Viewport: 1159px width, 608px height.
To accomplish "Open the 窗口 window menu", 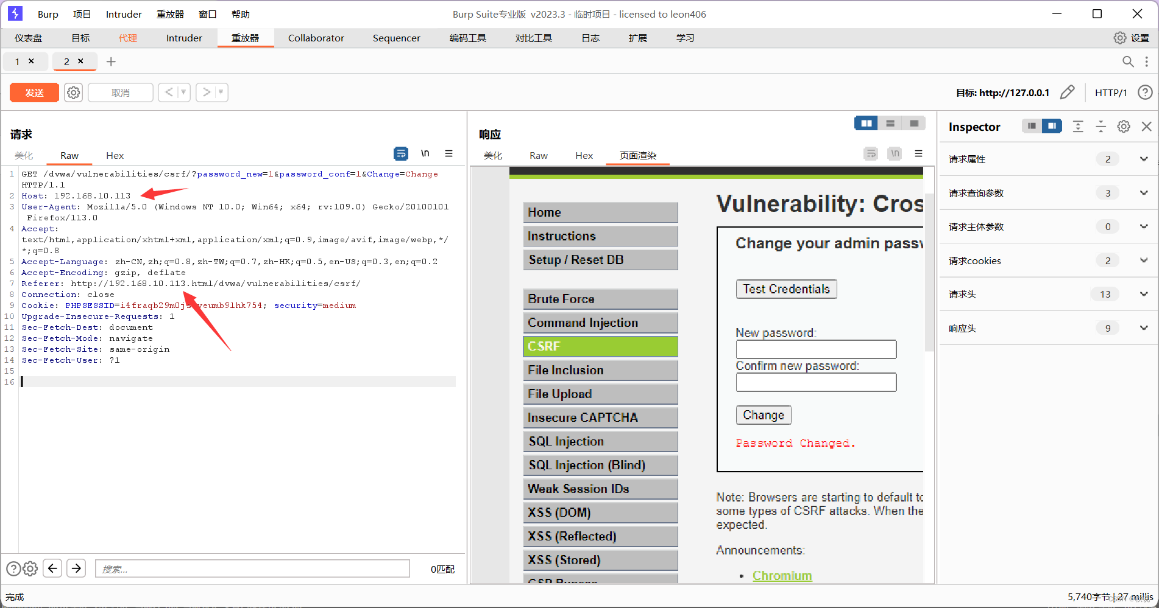I will [207, 14].
